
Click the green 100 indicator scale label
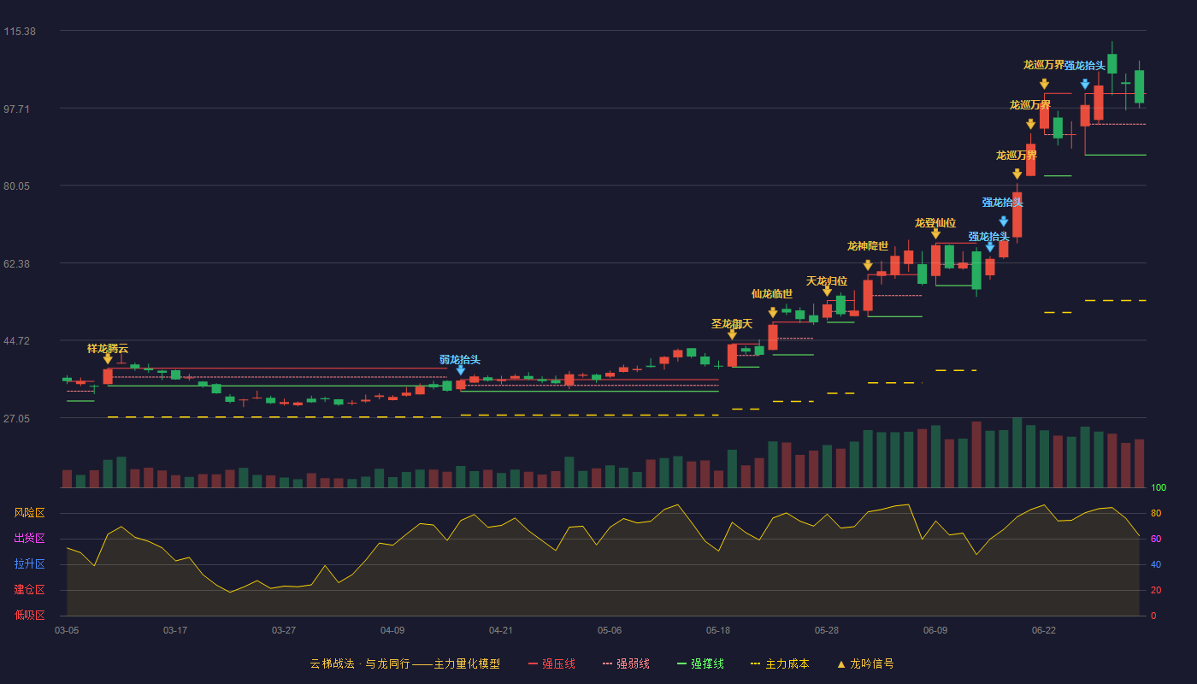point(1159,488)
